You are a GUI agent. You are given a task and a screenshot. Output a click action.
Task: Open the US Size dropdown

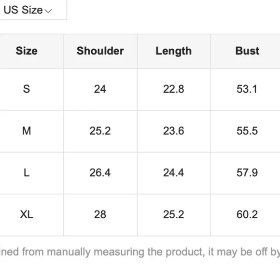point(33,10)
